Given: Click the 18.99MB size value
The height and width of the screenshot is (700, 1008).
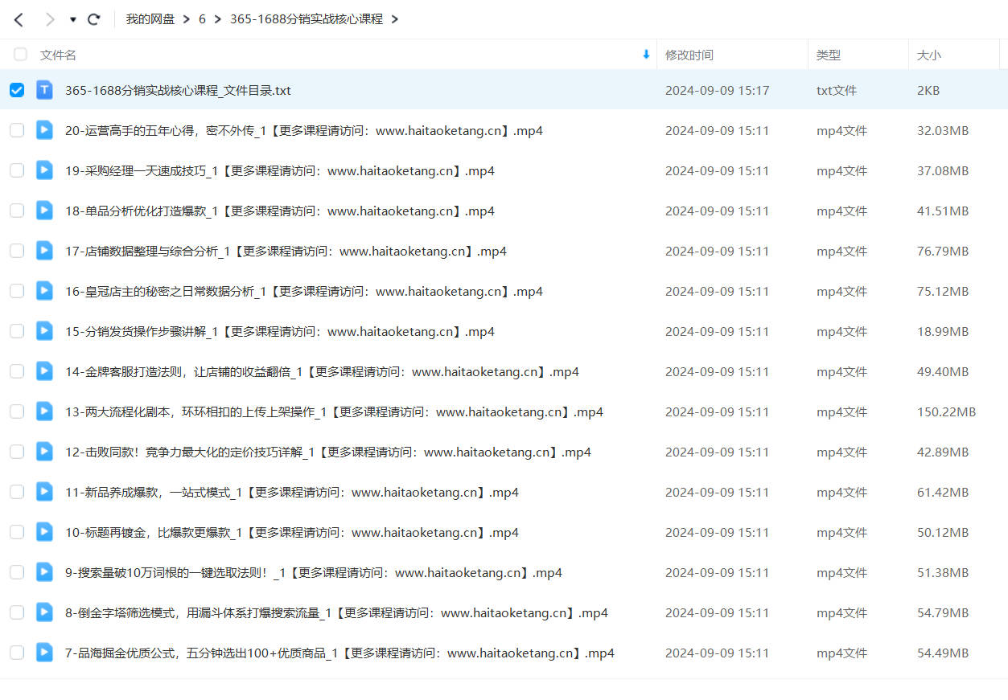Looking at the screenshot, I should [943, 331].
